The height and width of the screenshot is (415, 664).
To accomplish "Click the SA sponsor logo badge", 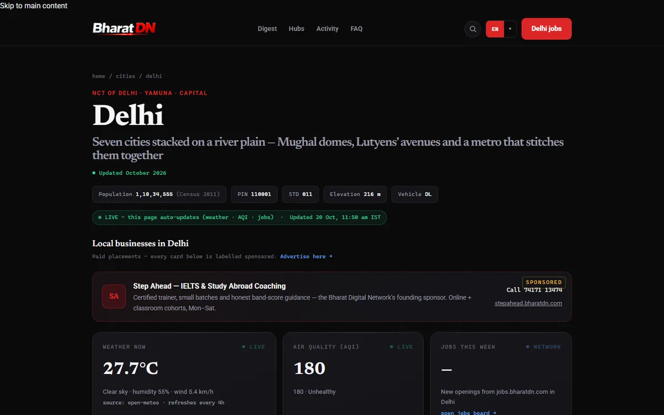I will [x=114, y=297].
